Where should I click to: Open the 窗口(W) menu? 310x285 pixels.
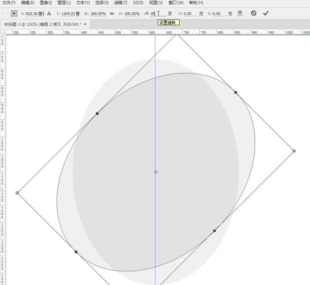pos(176,3)
